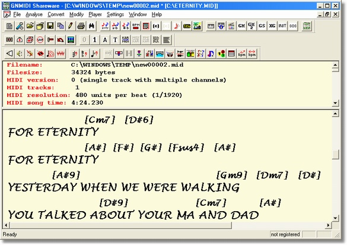Click the 'Filename:' label

24,65
